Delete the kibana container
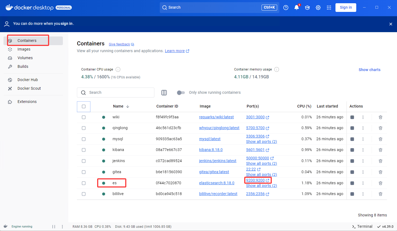397x231 pixels. (x=381, y=150)
